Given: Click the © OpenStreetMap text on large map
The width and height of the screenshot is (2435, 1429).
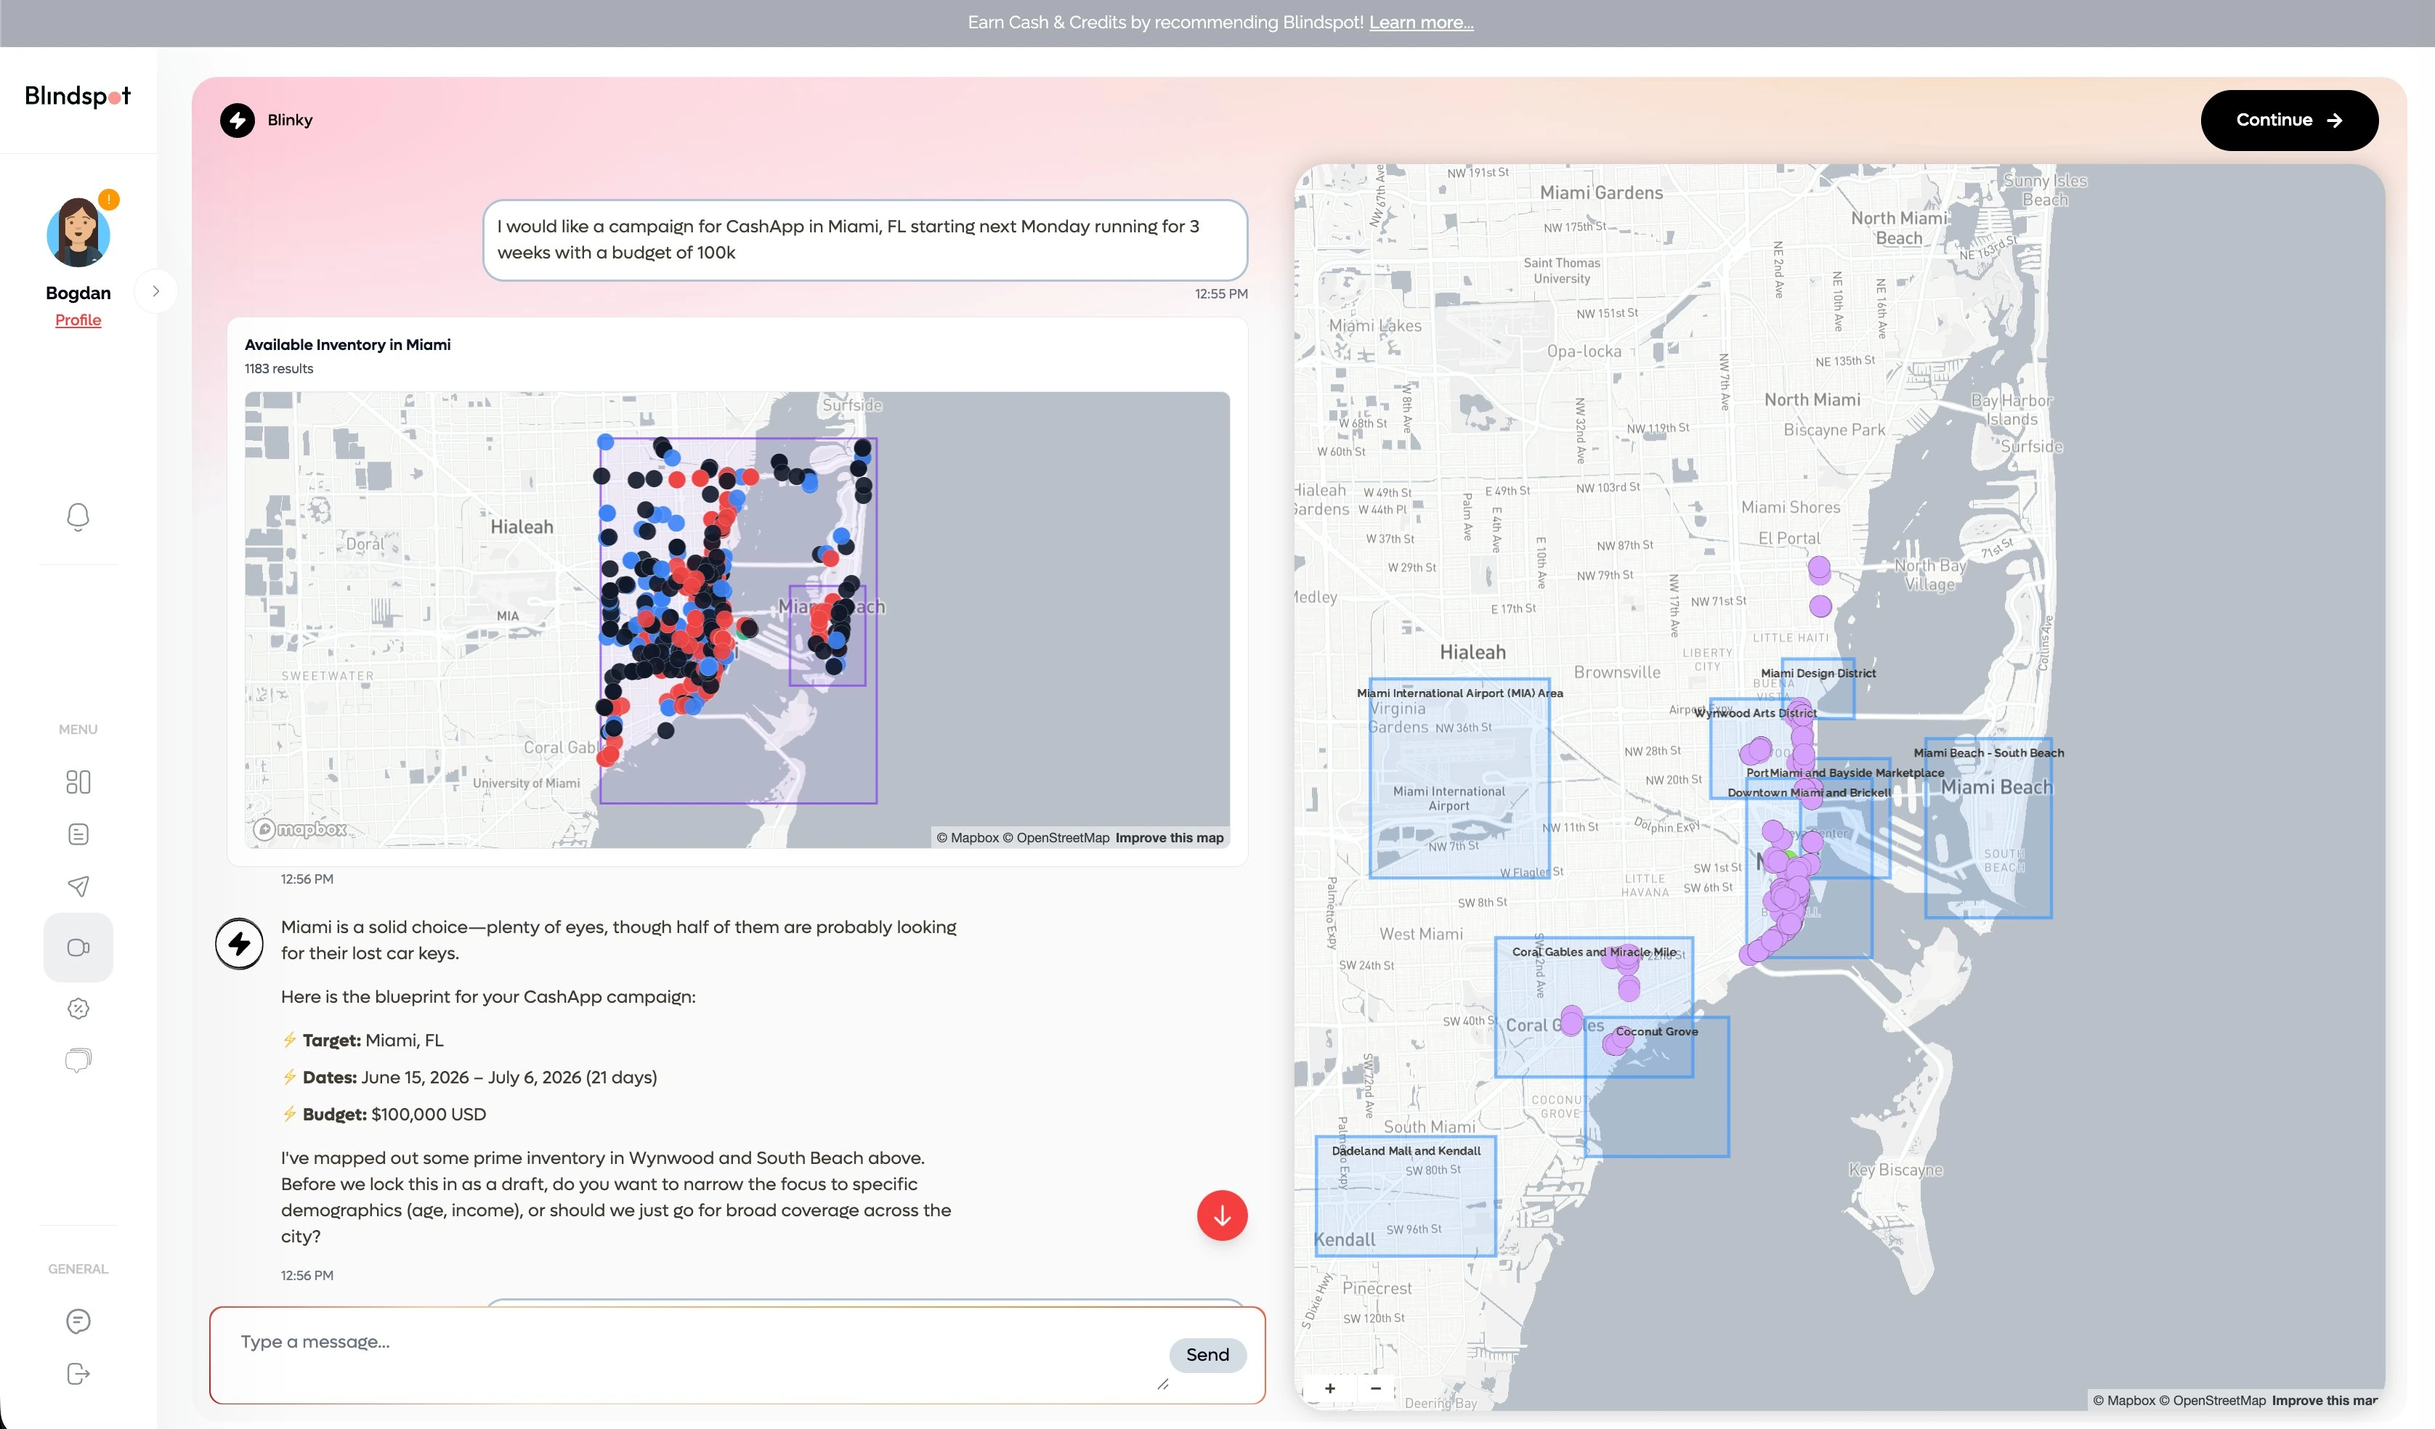Looking at the screenshot, I should [x=2212, y=1400].
